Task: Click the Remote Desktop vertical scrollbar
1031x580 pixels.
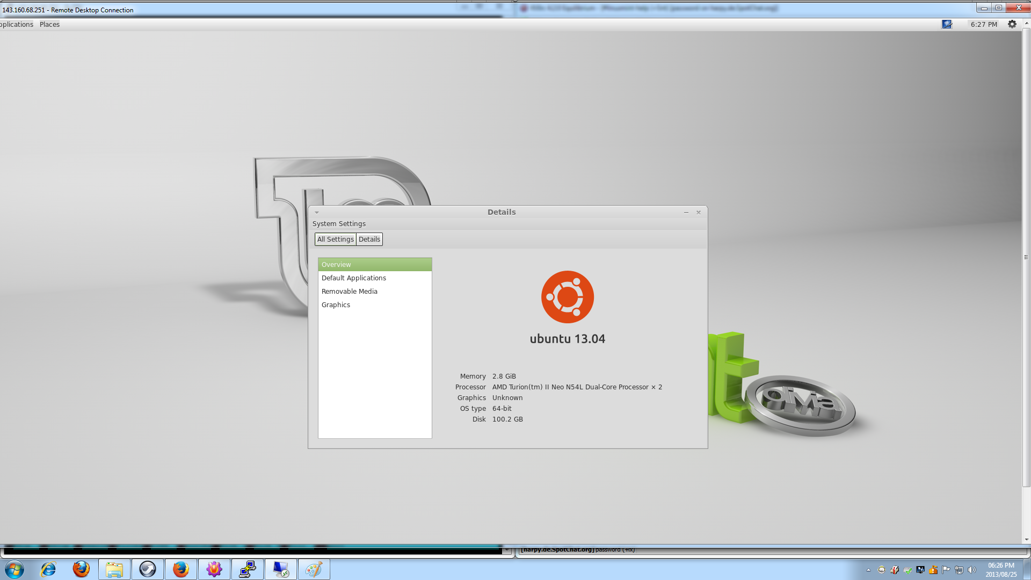Action: click(x=1026, y=258)
